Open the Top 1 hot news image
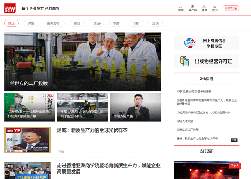 [206, 170]
